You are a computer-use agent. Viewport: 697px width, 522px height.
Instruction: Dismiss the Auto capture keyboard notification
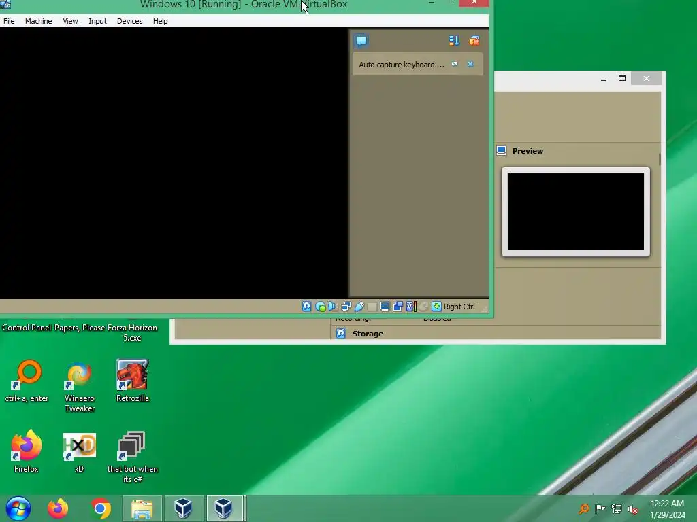pos(470,65)
